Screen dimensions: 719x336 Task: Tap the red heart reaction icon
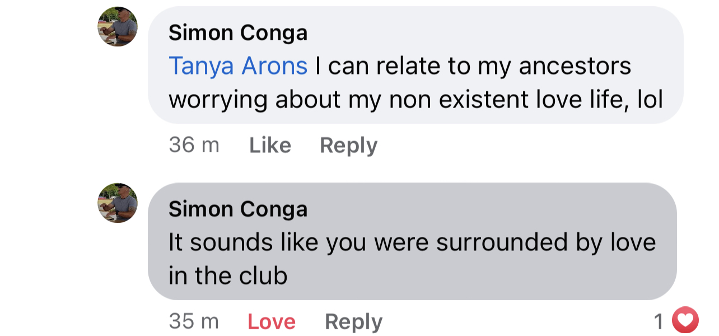pos(685,320)
